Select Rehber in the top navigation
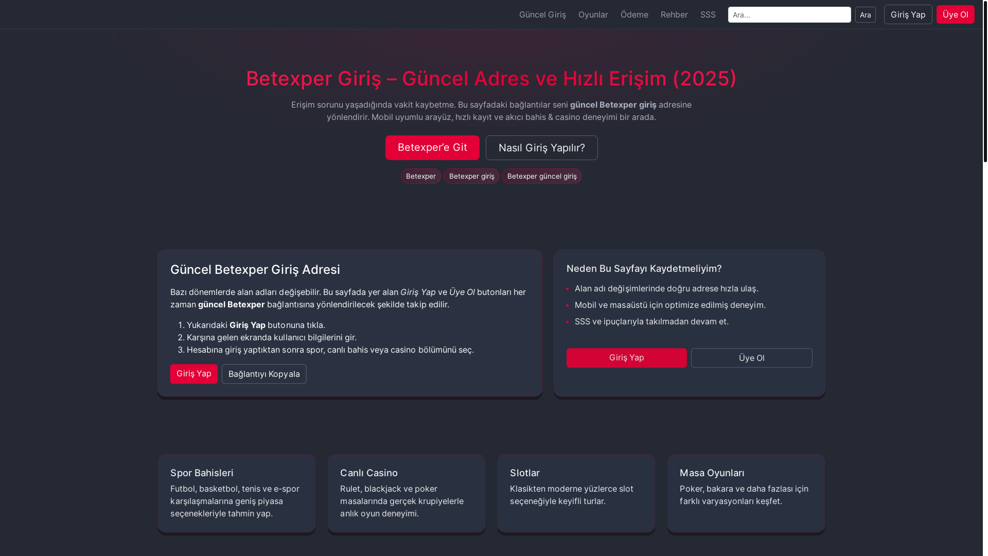Image resolution: width=988 pixels, height=556 pixels. tap(674, 14)
